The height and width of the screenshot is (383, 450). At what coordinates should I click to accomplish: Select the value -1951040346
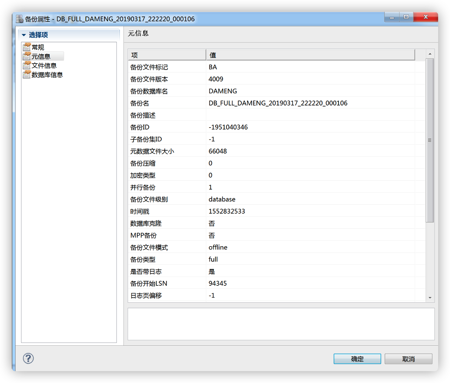click(x=228, y=127)
